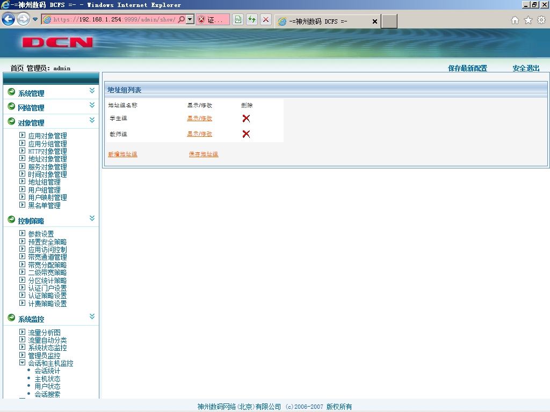
Task: Click the compatibility view icon
Action: (238, 19)
